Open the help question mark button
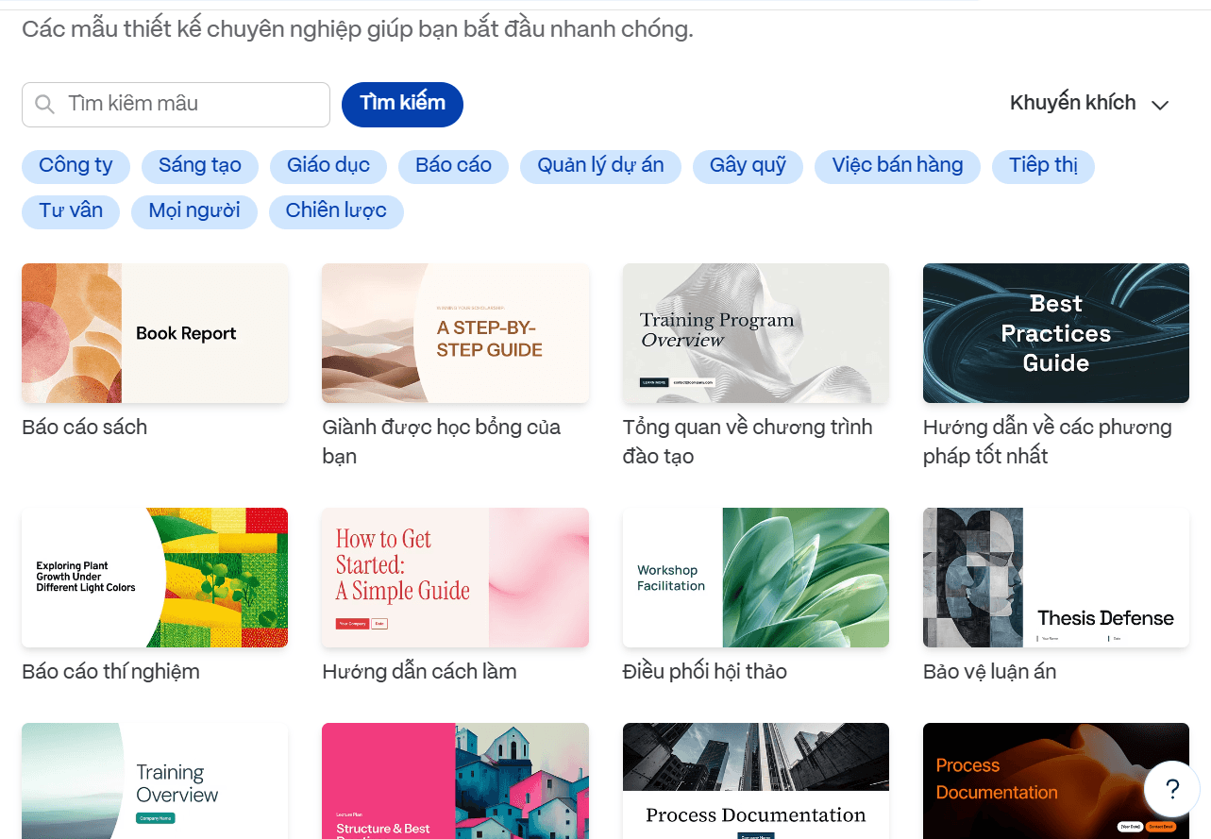 [x=1171, y=789]
